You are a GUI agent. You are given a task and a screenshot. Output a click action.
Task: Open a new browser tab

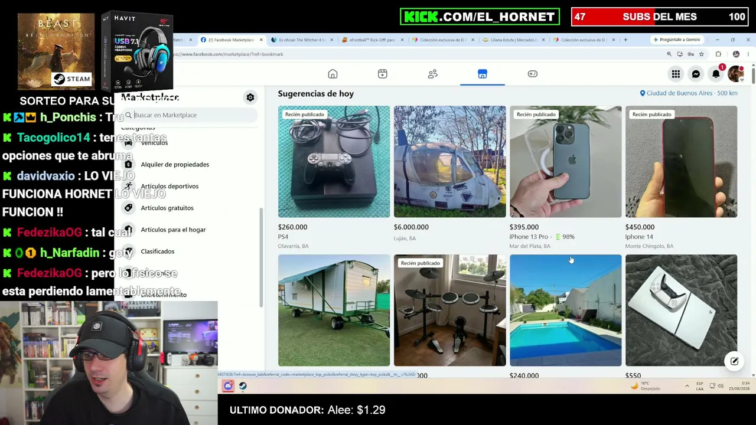click(x=625, y=40)
